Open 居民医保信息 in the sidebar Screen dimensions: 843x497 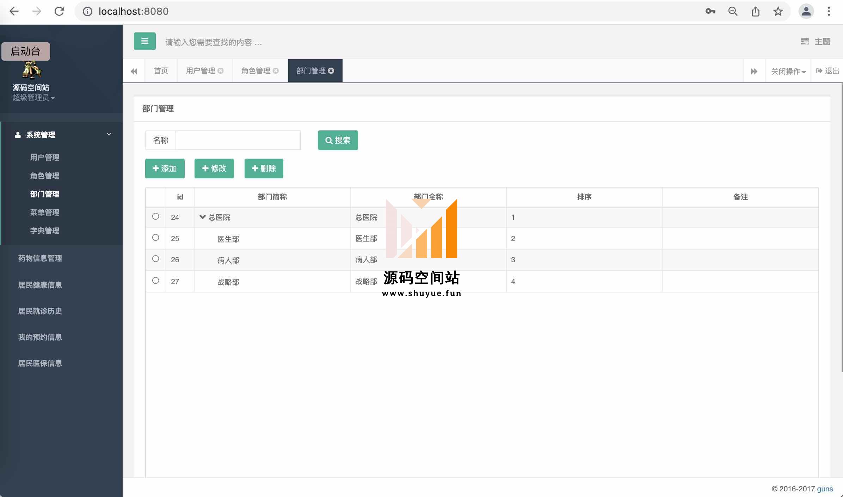click(40, 363)
